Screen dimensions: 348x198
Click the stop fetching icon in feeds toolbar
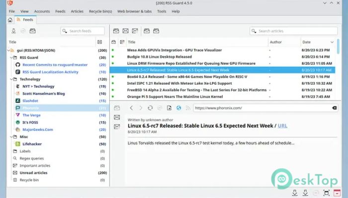[x=23, y=31]
